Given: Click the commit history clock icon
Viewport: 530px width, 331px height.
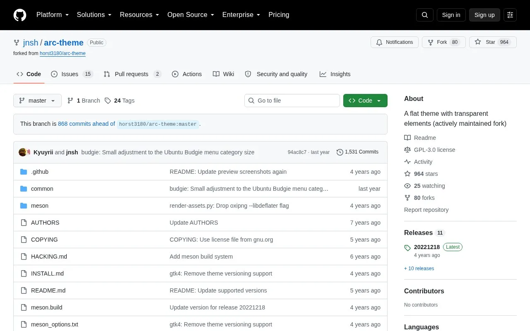Looking at the screenshot, I should click(x=340, y=152).
